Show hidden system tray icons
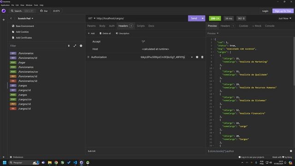This screenshot has height=166, width=295. point(242,162)
